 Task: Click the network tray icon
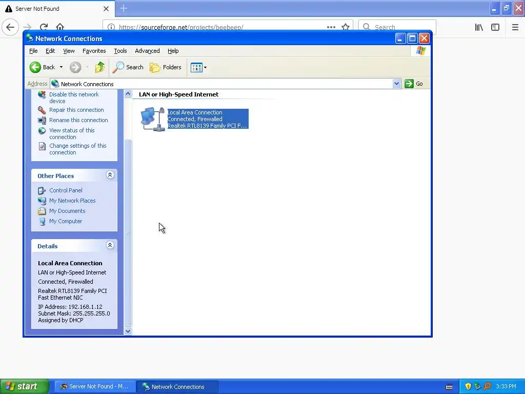click(x=477, y=386)
